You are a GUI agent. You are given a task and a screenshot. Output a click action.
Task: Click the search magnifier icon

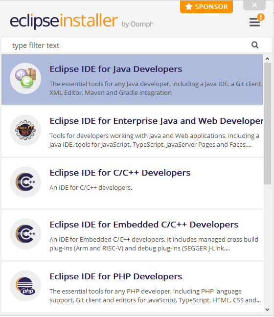tap(255, 45)
